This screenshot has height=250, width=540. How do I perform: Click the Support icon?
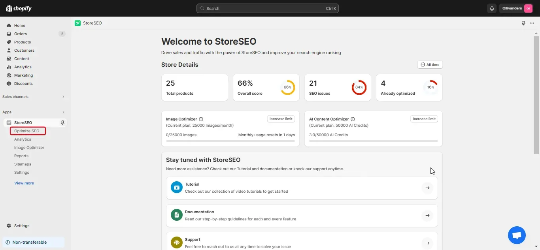pos(176,242)
